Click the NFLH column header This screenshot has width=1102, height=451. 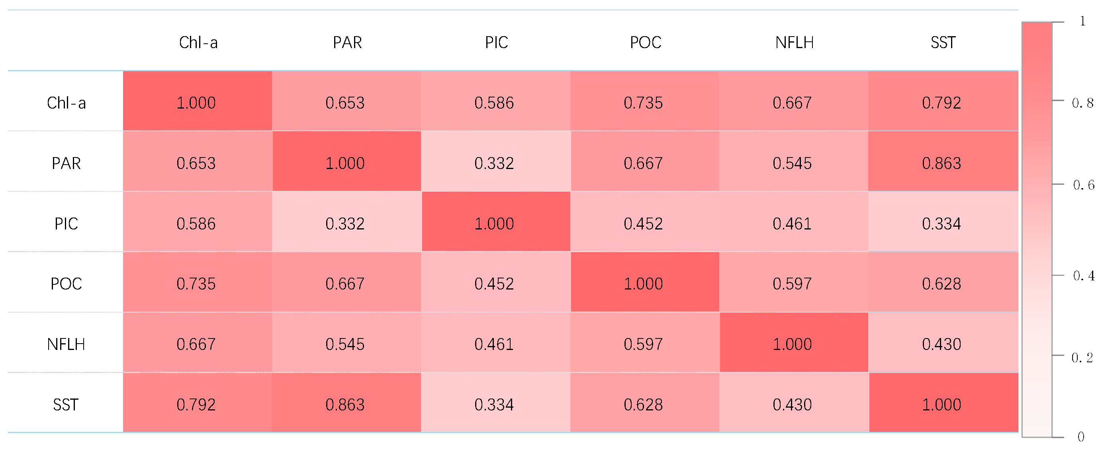(794, 42)
